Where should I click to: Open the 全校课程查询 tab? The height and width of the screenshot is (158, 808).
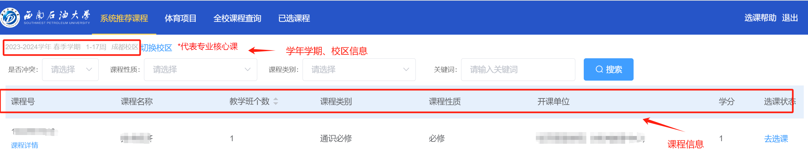pyautogui.click(x=237, y=18)
